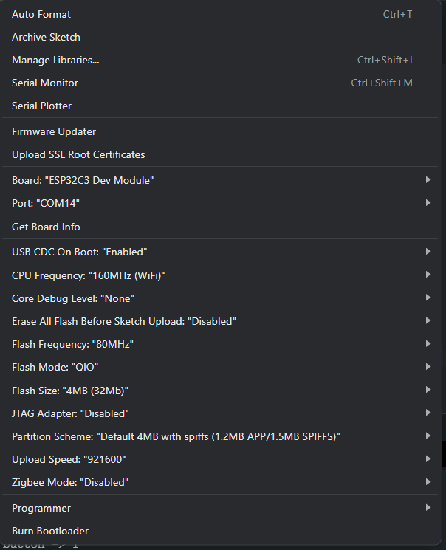Click Burn Bootloader

click(x=50, y=531)
